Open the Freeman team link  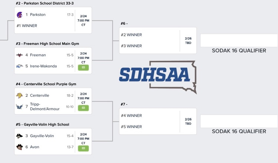38,55
